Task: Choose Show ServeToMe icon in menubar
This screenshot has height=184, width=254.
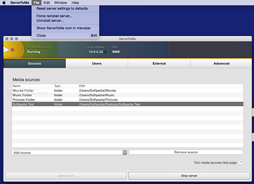Action: [x=65, y=28]
